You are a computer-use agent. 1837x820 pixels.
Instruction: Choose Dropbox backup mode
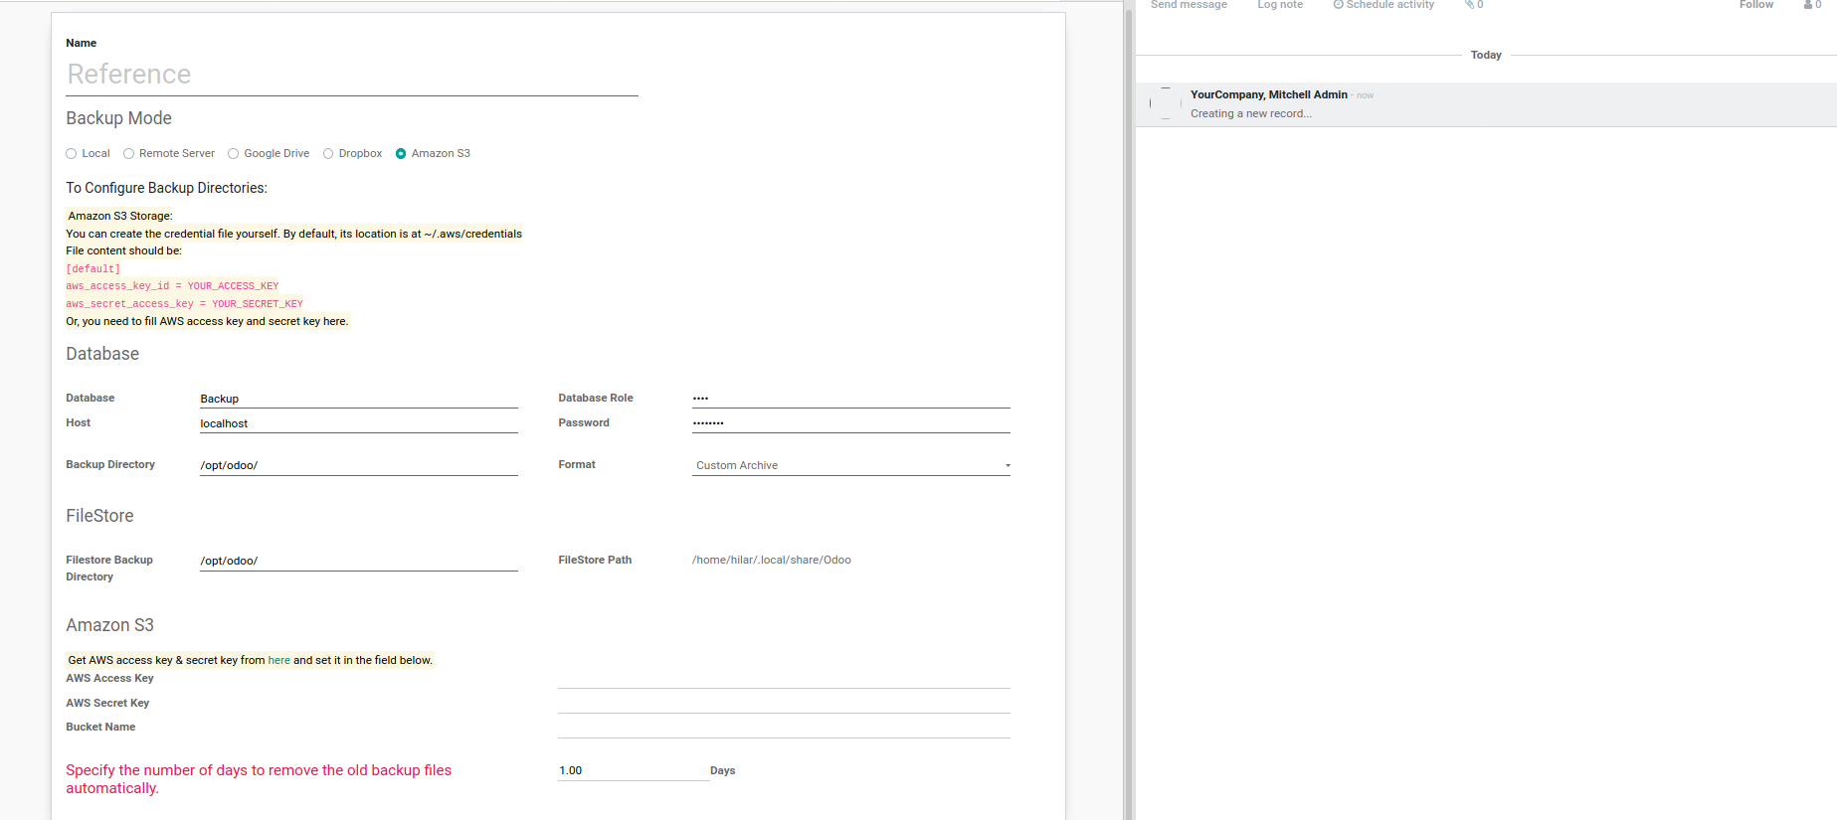click(328, 153)
